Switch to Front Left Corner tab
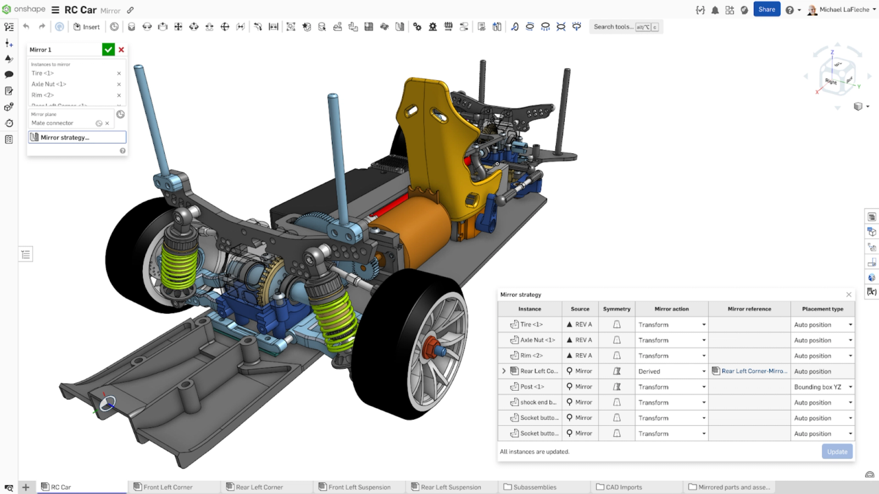 [x=168, y=487]
